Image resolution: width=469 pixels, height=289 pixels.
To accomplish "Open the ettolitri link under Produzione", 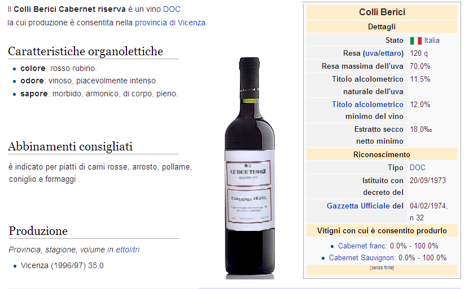I will [128, 250].
